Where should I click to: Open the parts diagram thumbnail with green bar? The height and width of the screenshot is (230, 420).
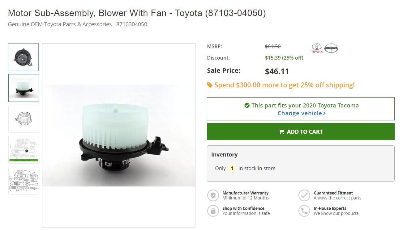[24, 150]
